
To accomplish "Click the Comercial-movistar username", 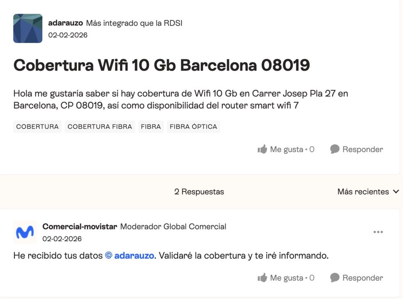I will tap(79, 226).
